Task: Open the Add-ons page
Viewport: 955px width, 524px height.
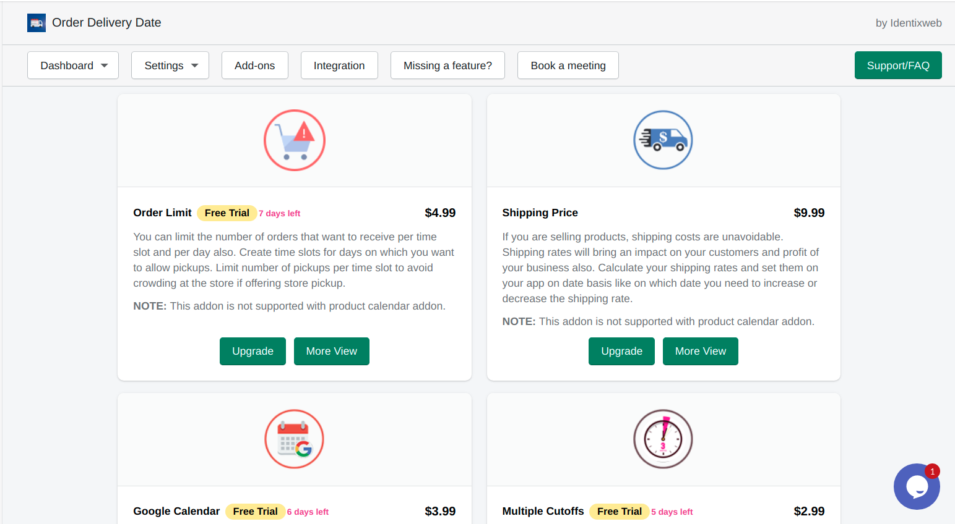Action: (255, 65)
